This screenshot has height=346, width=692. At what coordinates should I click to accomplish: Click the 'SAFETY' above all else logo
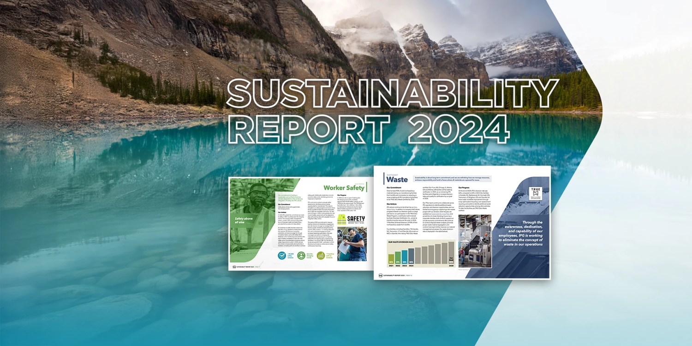[356, 220]
